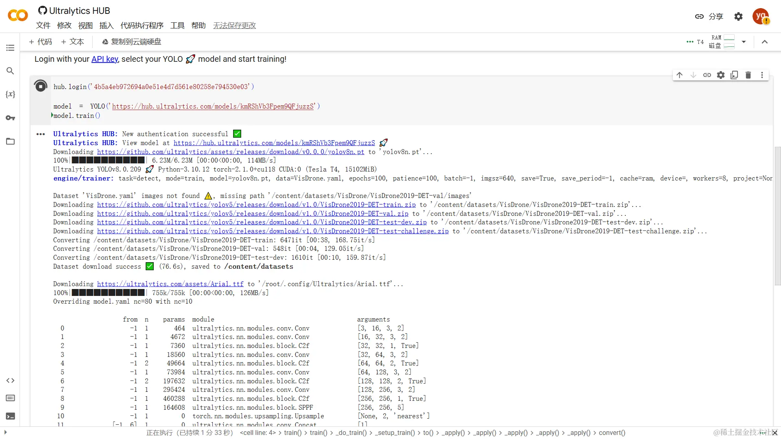Open the 文件 menu
The height and width of the screenshot is (439, 781).
(43, 26)
